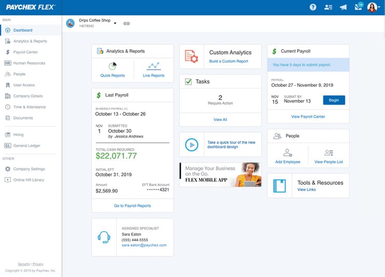Open Payroll Center in sidebar
This screenshot has height=277, width=385.
[31, 52]
